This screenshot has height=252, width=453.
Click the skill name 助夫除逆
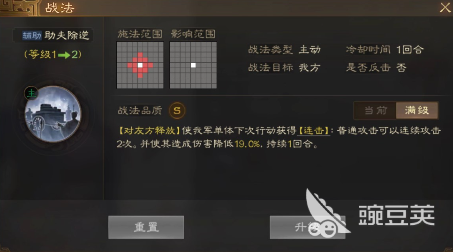67,35
